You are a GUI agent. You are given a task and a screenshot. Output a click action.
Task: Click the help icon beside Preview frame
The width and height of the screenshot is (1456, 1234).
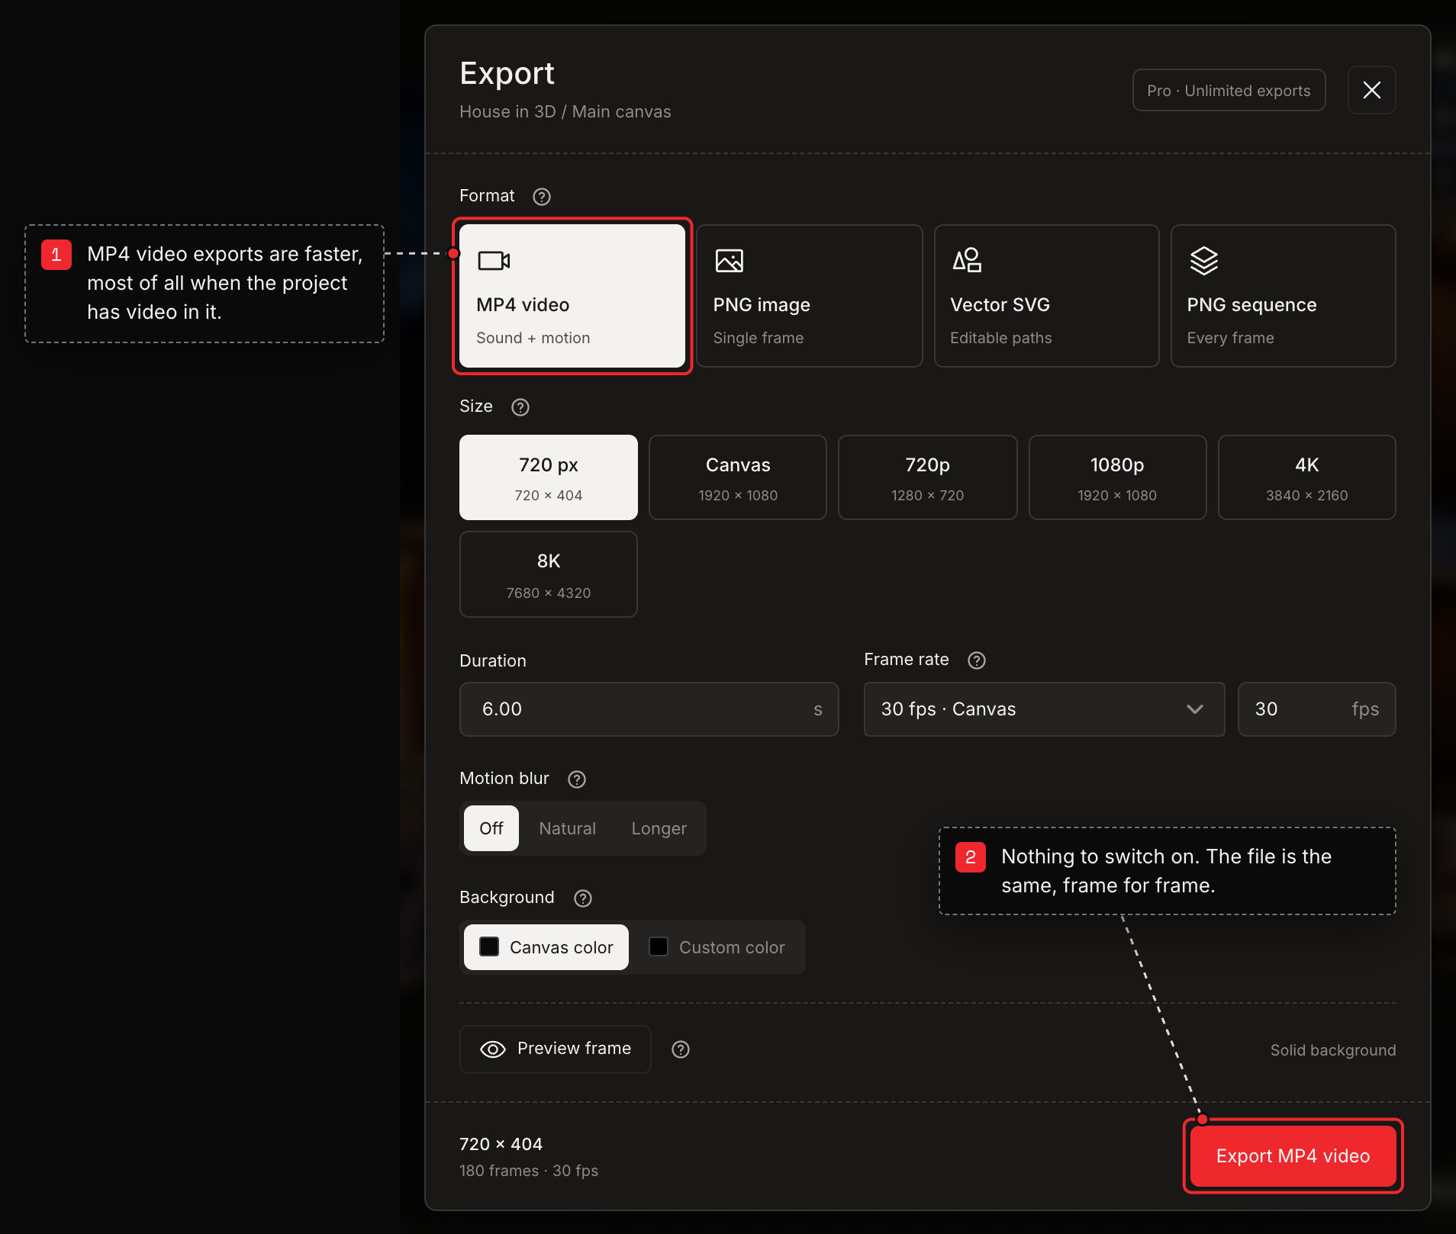click(681, 1049)
